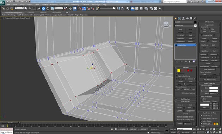Enable Ignore Backfacing checkbox

[x=177, y=76]
